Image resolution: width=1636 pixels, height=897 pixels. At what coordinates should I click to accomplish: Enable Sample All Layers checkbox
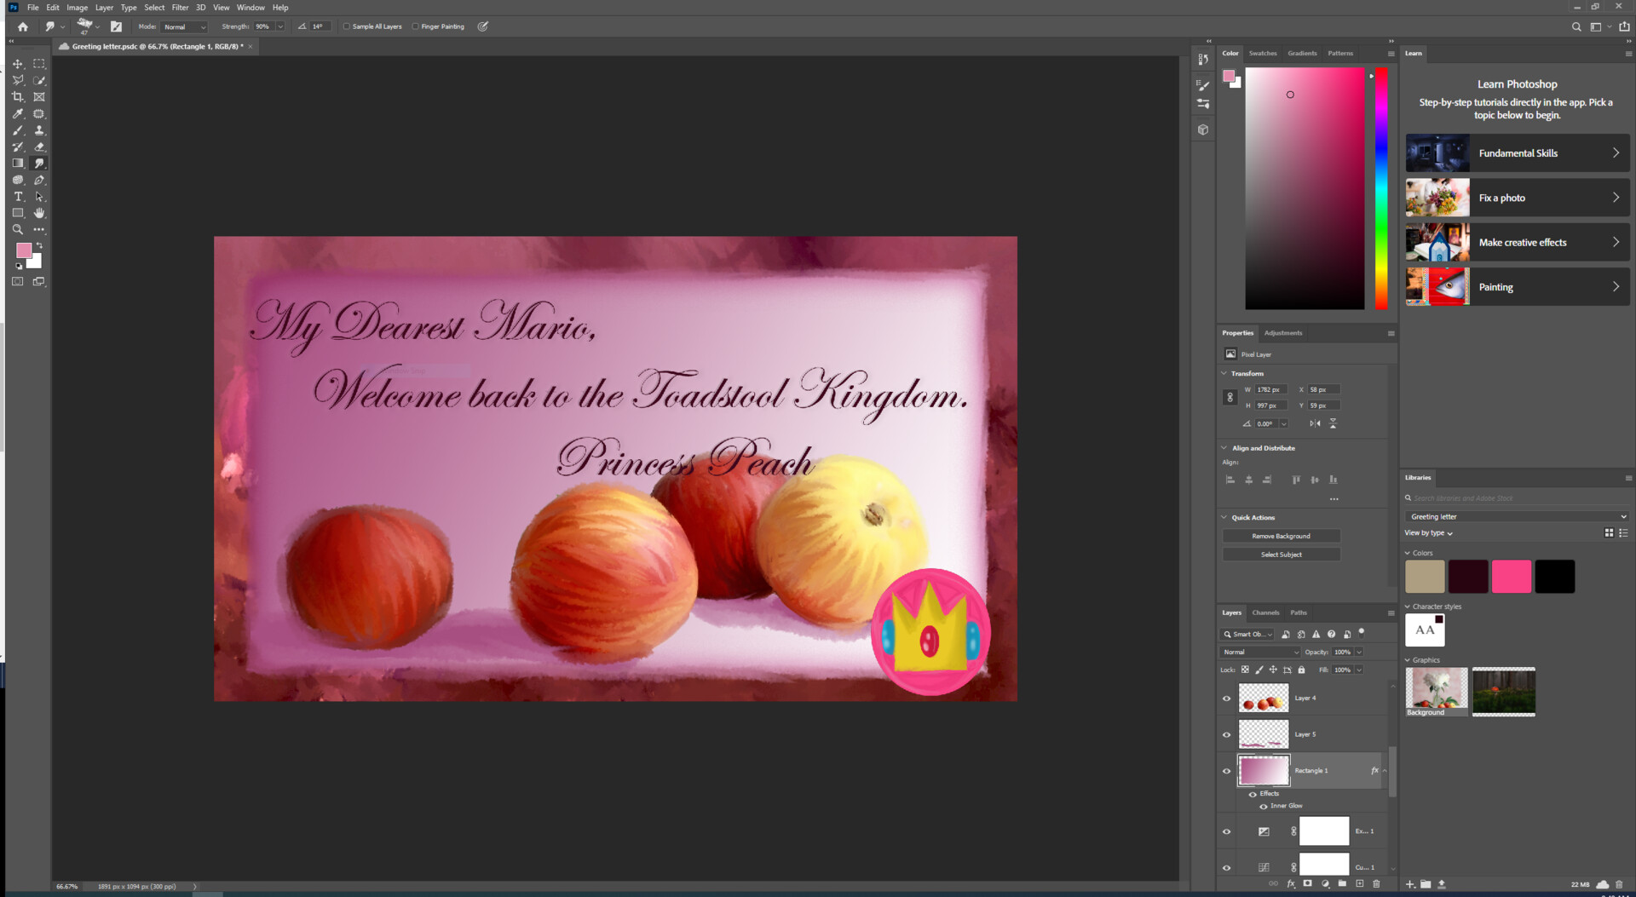(x=347, y=26)
